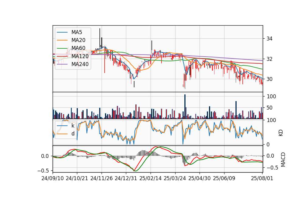Click the 25/02/14 date label
The height and width of the screenshot is (210, 292).
151,178
